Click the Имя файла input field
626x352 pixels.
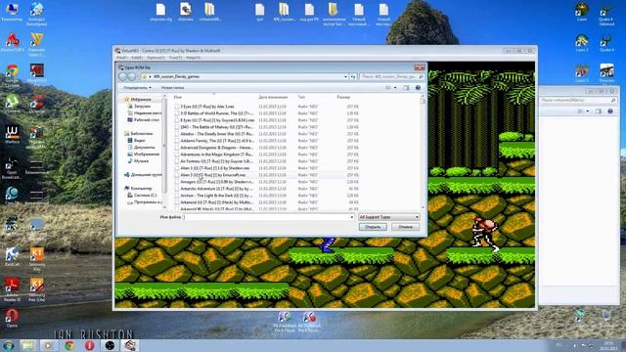click(266, 217)
